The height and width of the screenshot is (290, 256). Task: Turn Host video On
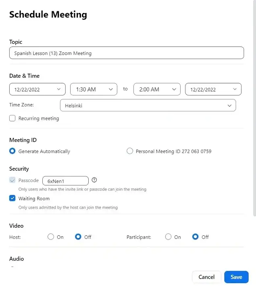[51, 237]
